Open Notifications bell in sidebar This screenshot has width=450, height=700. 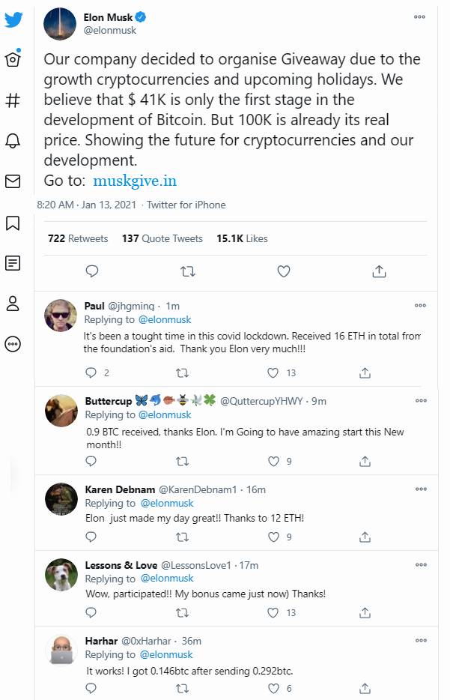pos(13,141)
